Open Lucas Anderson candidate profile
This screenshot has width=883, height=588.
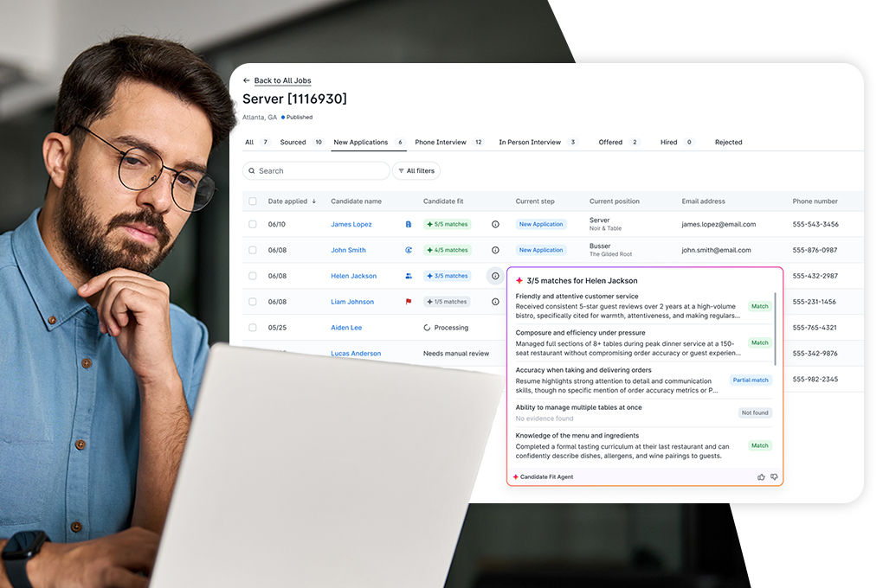[356, 354]
